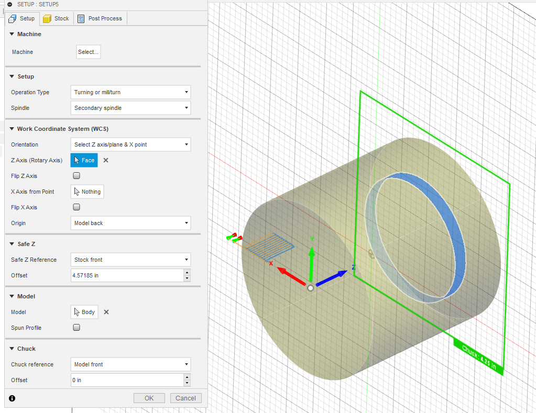536x413 pixels.
Task: Click the Chuck Offset input field
Action: (x=127, y=380)
